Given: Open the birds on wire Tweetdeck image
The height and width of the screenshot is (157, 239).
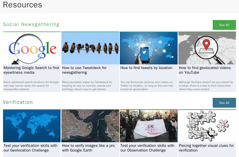Looking at the screenshot, I should (90, 48).
